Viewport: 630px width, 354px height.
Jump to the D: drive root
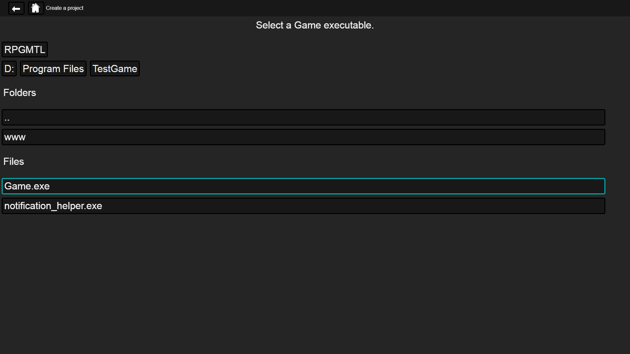pyautogui.click(x=9, y=69)
